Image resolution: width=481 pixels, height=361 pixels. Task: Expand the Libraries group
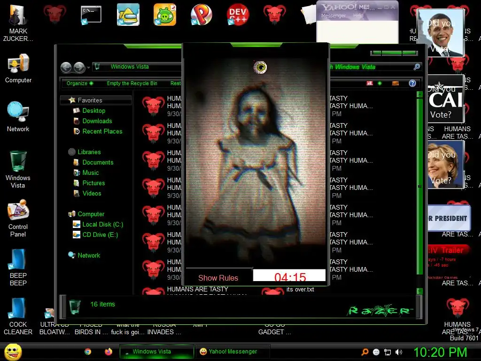89,152
